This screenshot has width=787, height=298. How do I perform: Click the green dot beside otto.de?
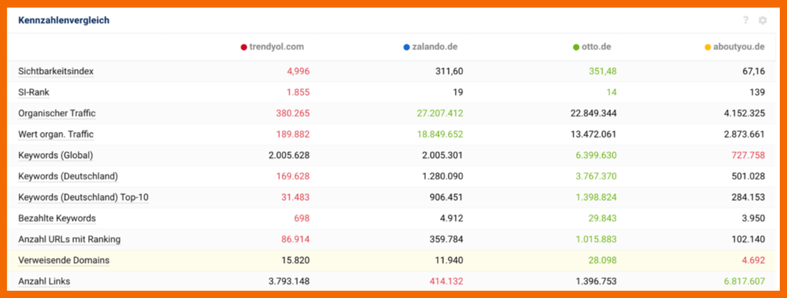[x=576, y=47]
